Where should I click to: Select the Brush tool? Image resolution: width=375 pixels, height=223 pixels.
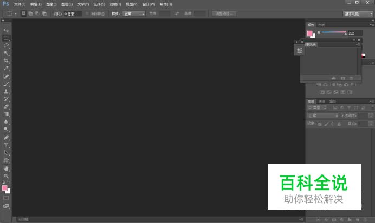[6, 84]
